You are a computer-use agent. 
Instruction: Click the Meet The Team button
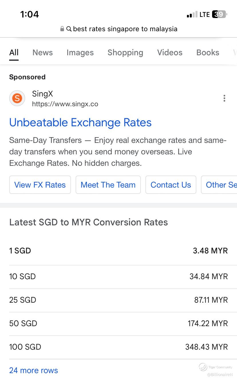[x=108, y=185]
